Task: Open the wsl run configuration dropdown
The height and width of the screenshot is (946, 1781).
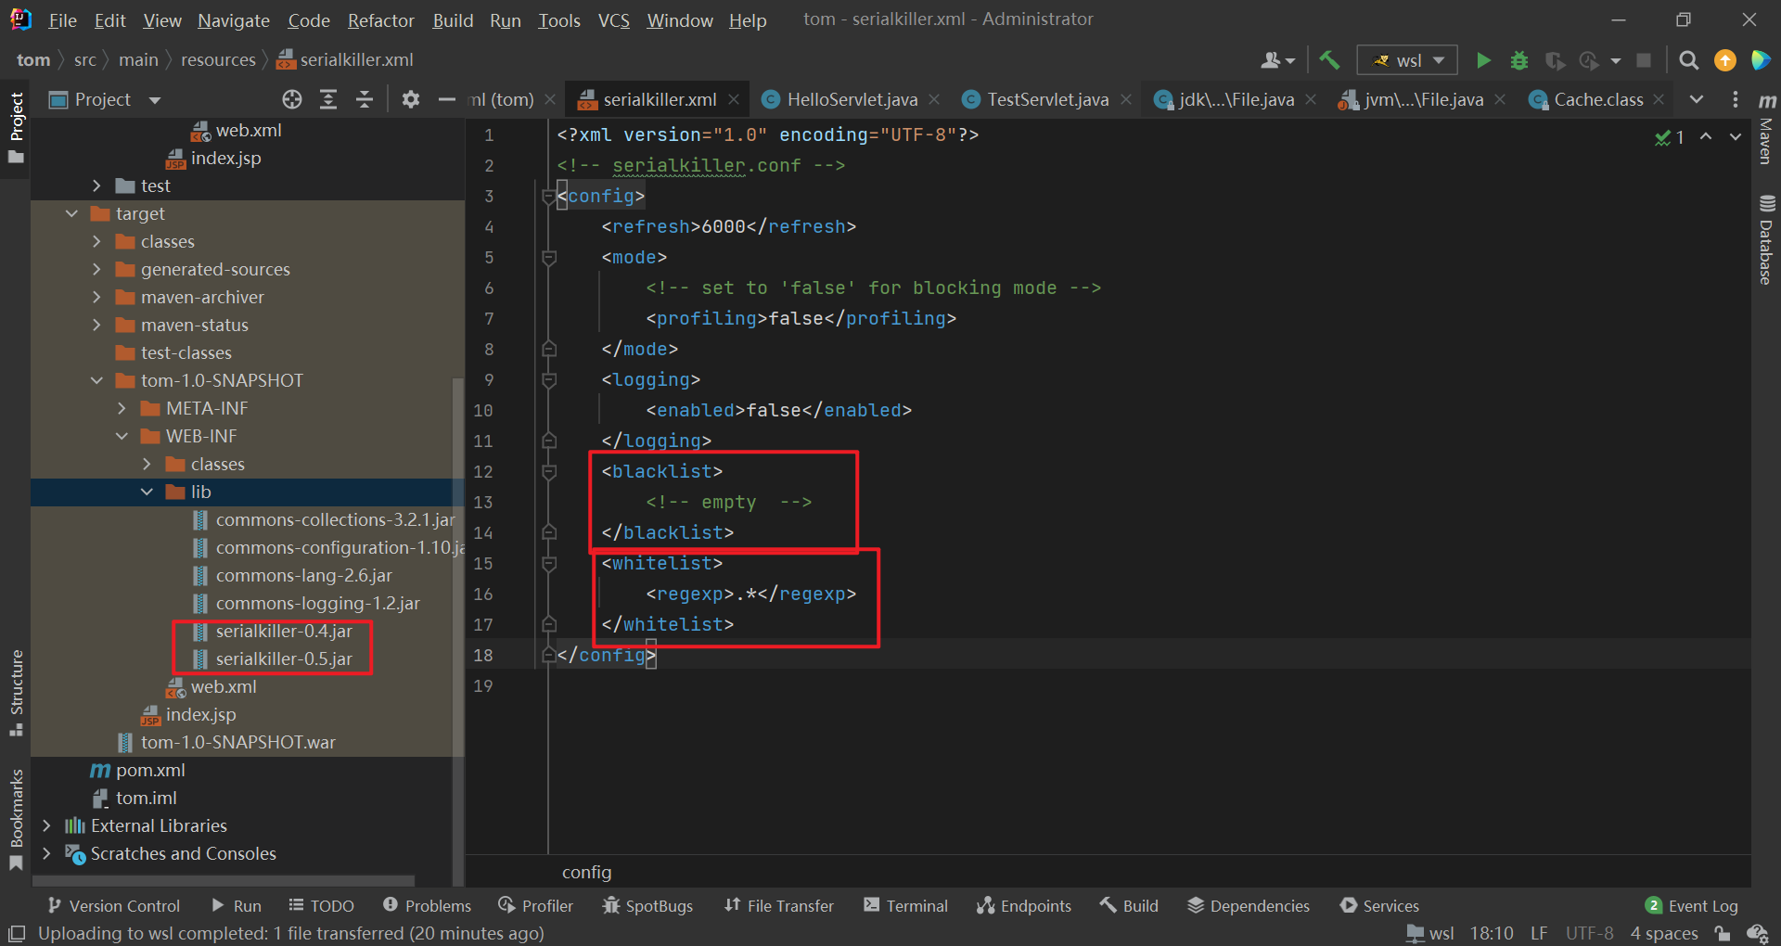Action: (x=1407, y=60)
